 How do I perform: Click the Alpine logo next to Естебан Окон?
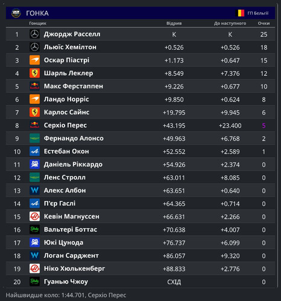34,151
